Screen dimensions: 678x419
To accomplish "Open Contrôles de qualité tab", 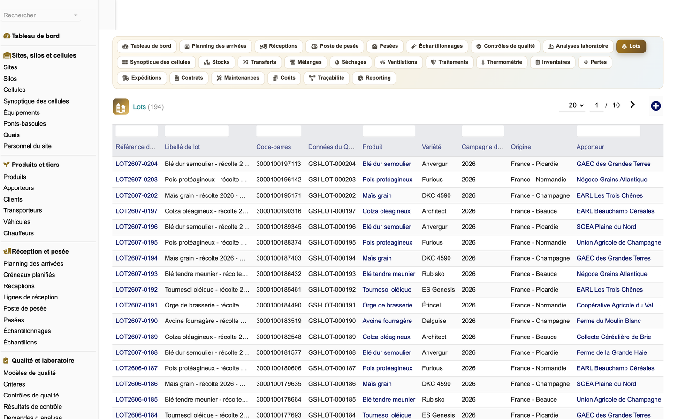I will (x=505, y=46).
